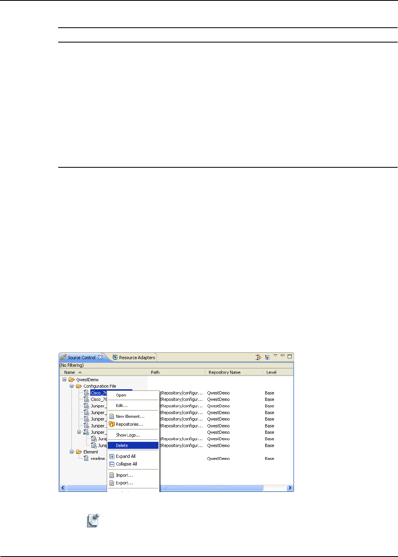Click the New Element document icon

[x=112, y=417]
